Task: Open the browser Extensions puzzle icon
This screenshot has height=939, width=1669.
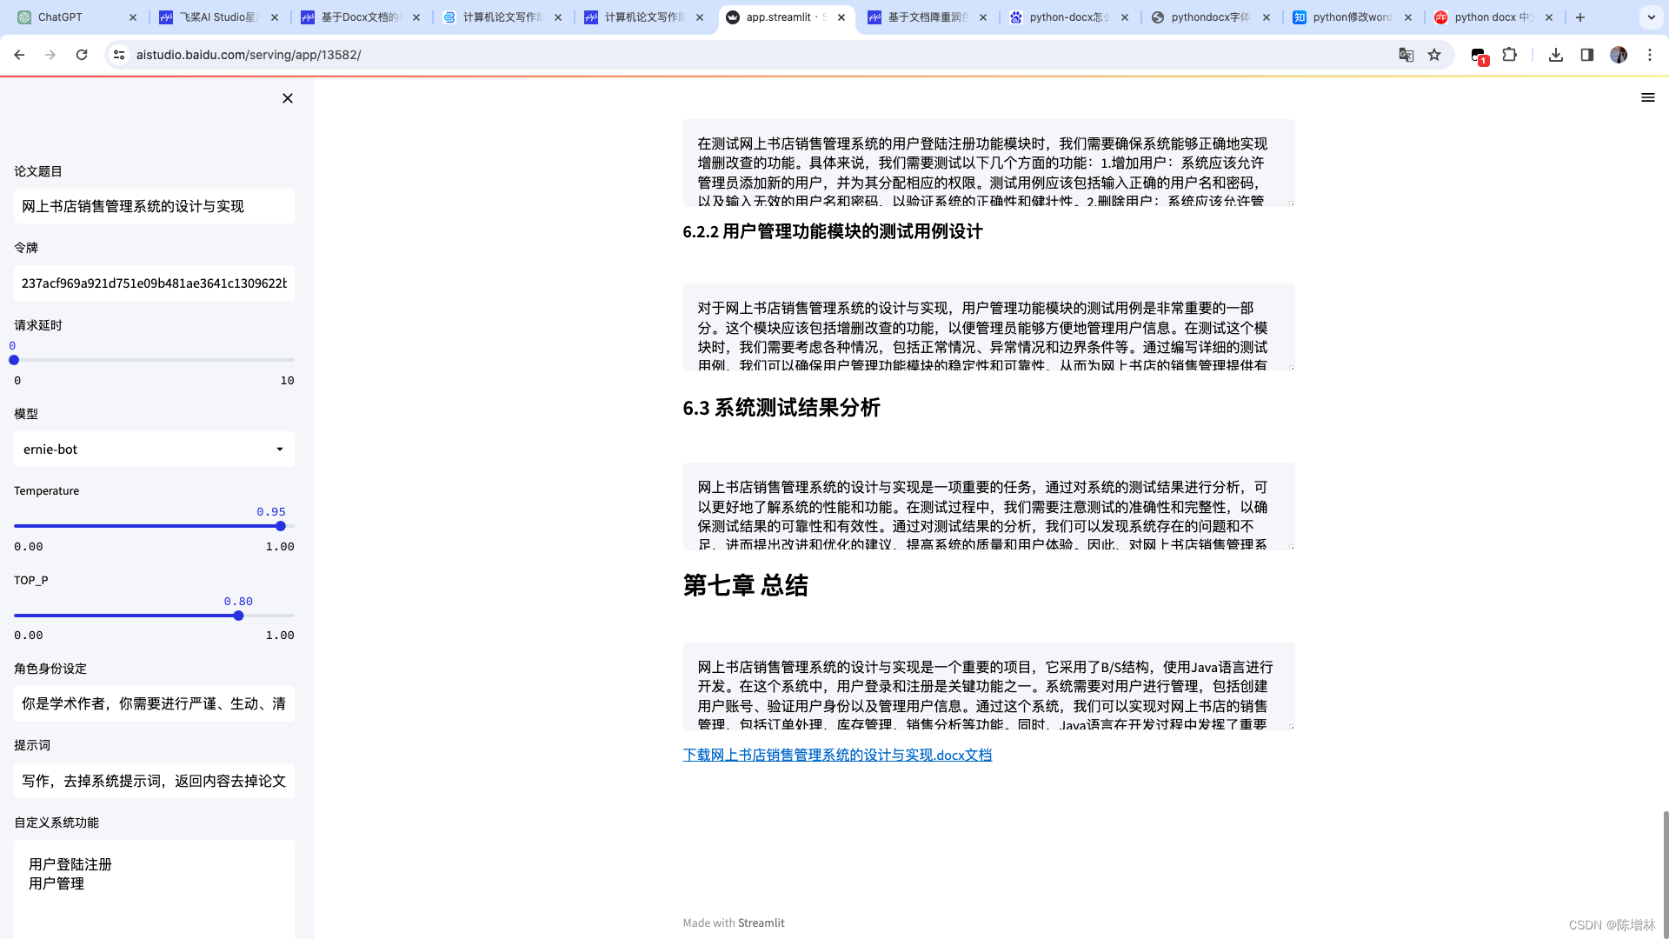Action: (x=1510, y=54)
